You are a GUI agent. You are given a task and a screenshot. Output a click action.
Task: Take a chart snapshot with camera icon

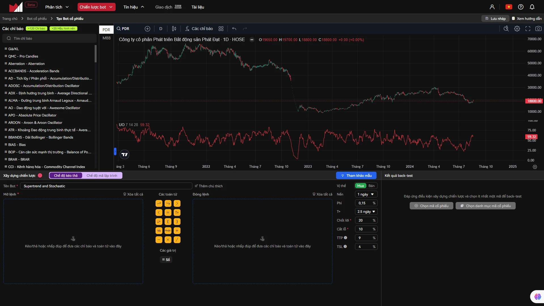tap(538, 29)
